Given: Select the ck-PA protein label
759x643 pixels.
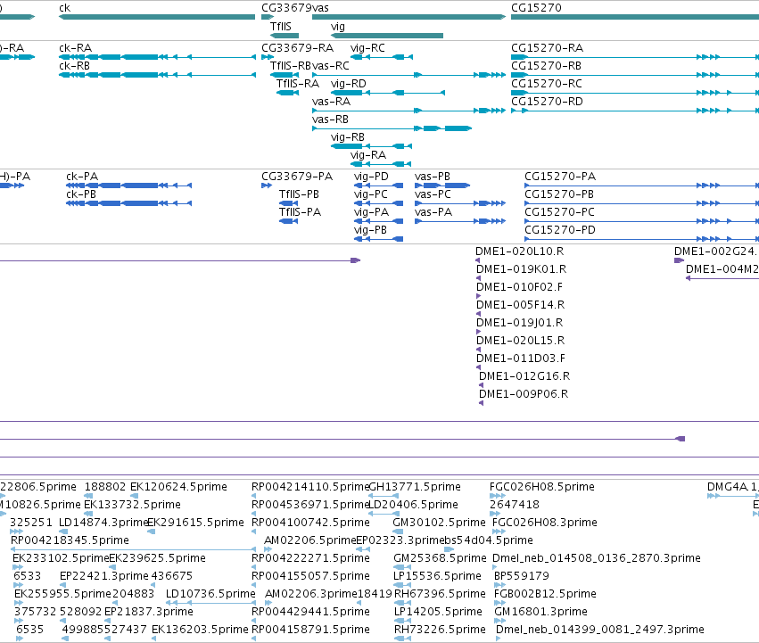Looking at the screenshot, I should pos(82,177).
